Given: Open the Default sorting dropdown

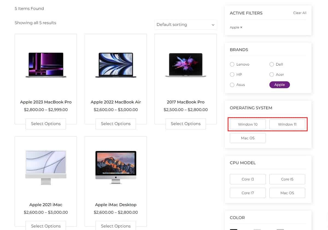Looking at the screenshot, I should pos(186,25).
